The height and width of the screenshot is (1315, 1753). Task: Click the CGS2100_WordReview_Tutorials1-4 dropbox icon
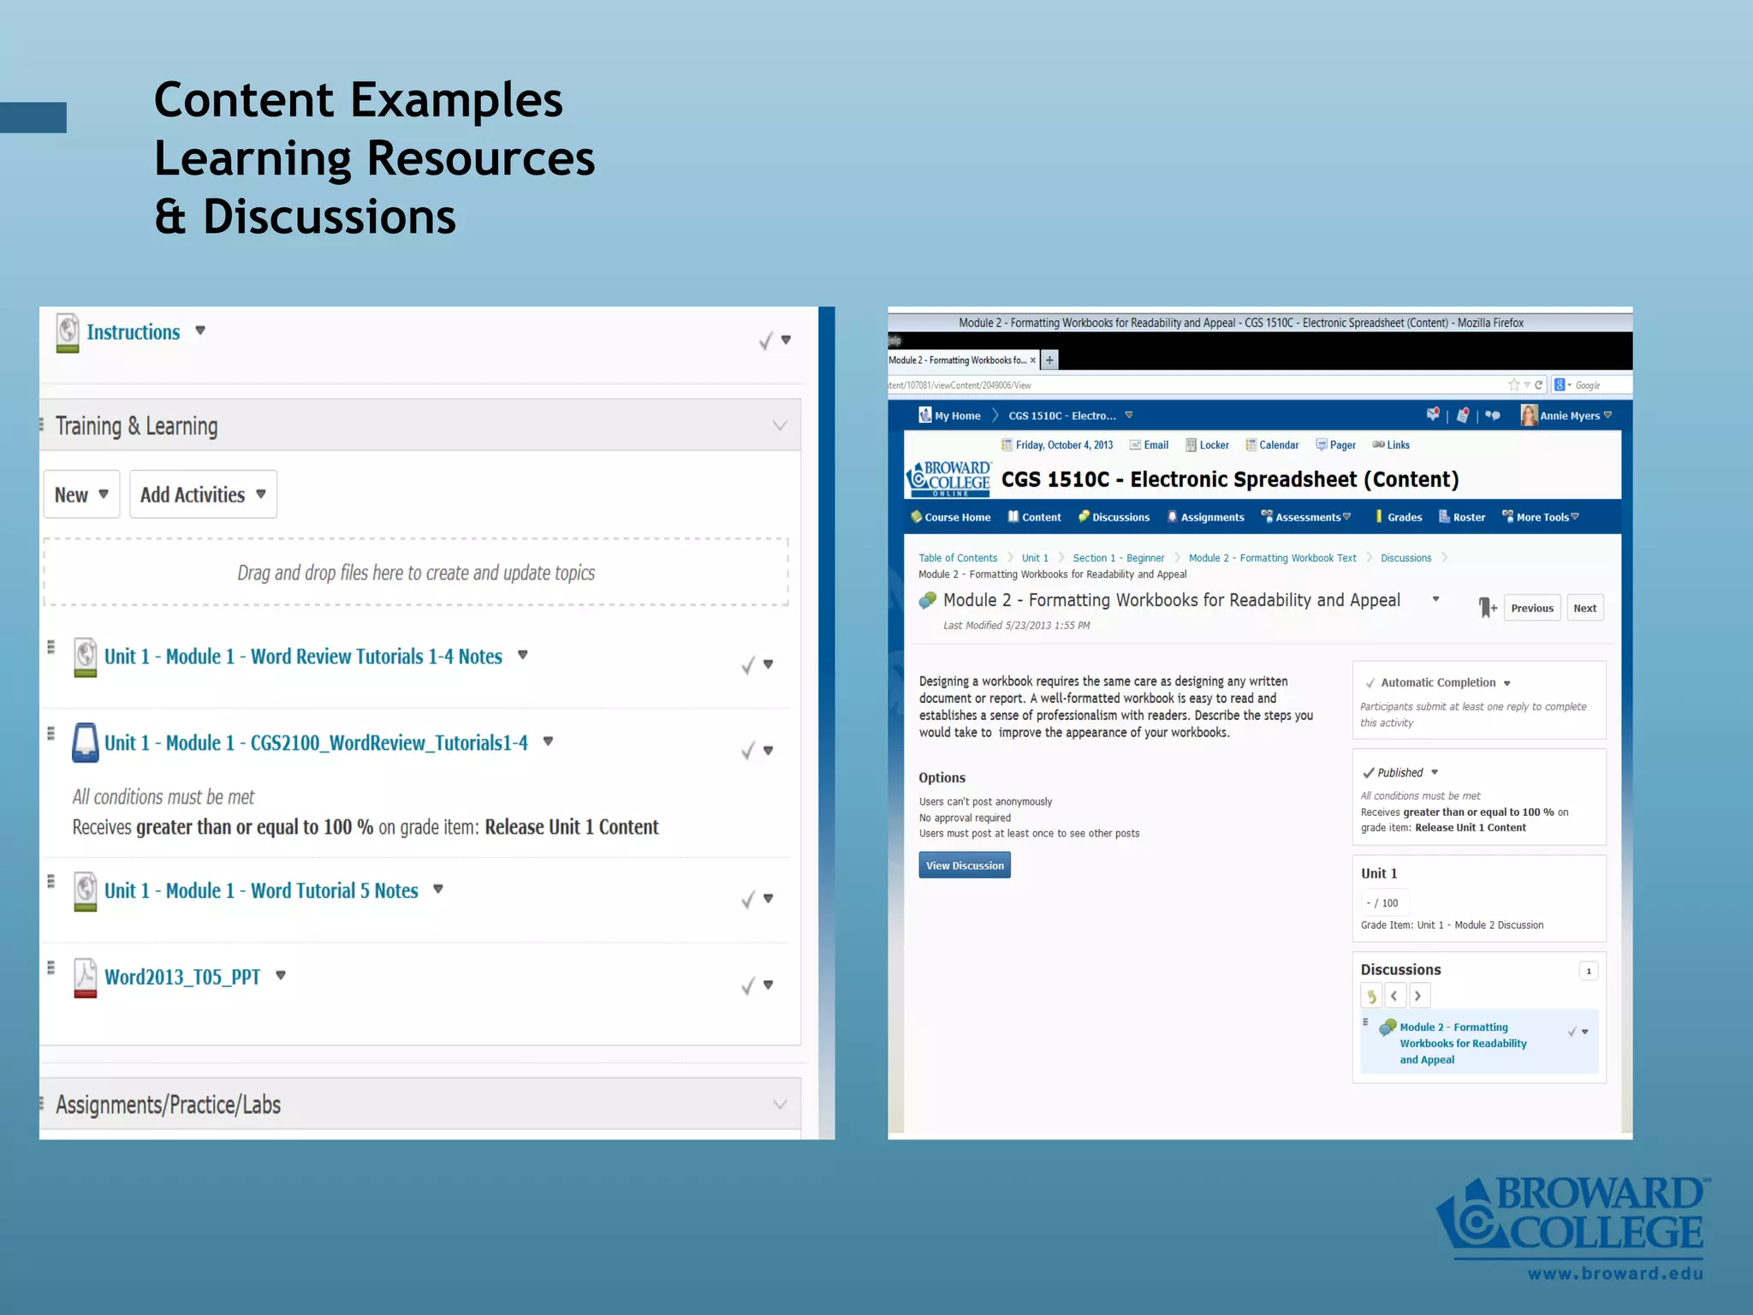(85, 743)
